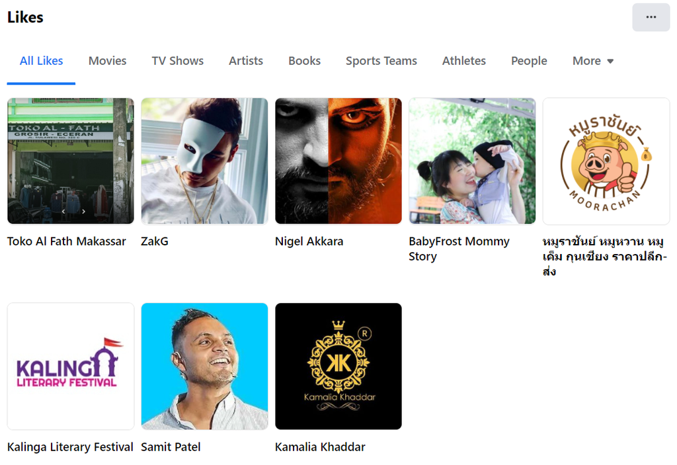Click the Moorachan pig logo icon
Viewport: 677px width, 465px height.
[606, 161]
